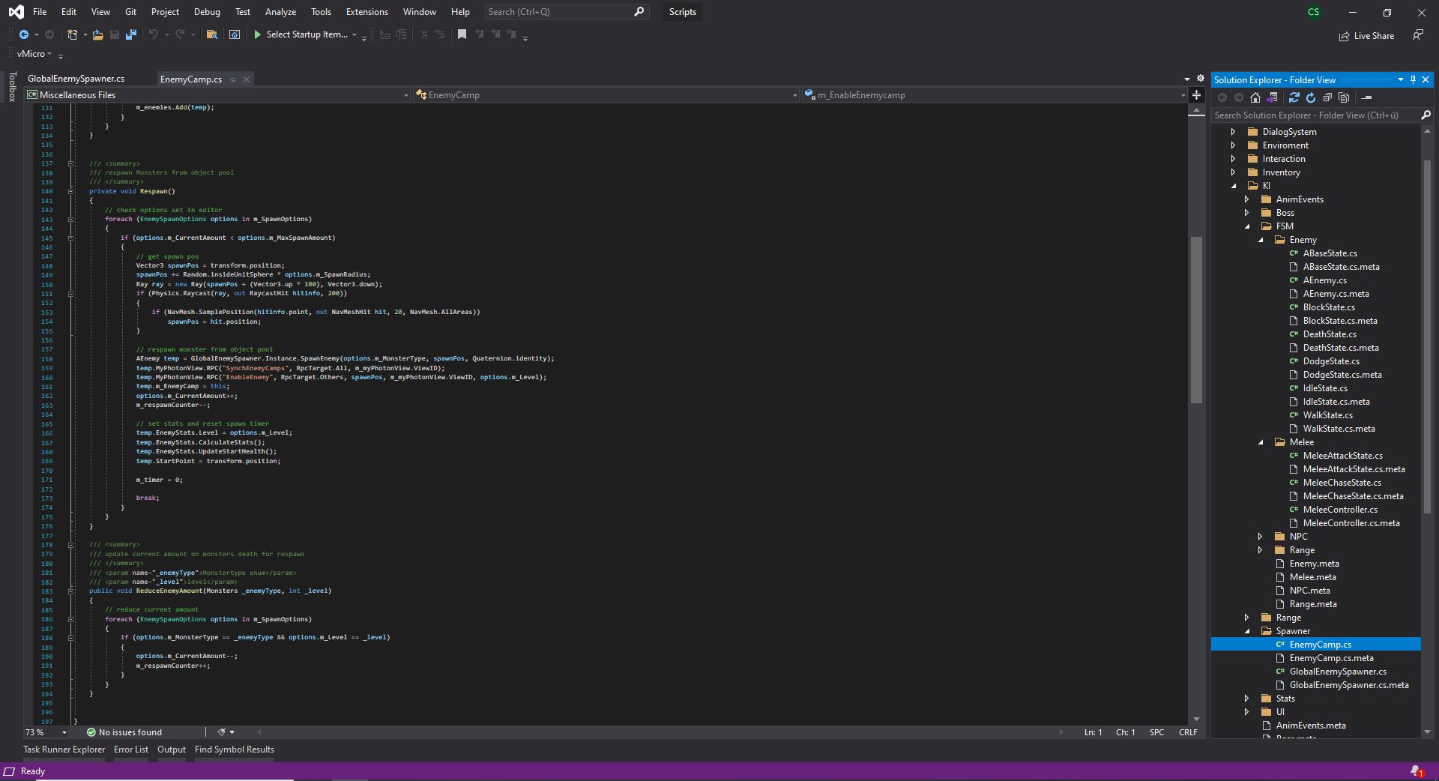1439x781 pixels.
Task: Expand the Stats folder
Action: click(1247, 699)
